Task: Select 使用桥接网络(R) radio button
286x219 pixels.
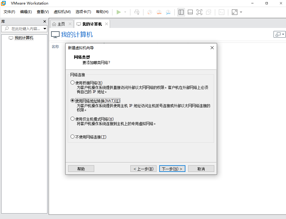Action: click(72, 83)
